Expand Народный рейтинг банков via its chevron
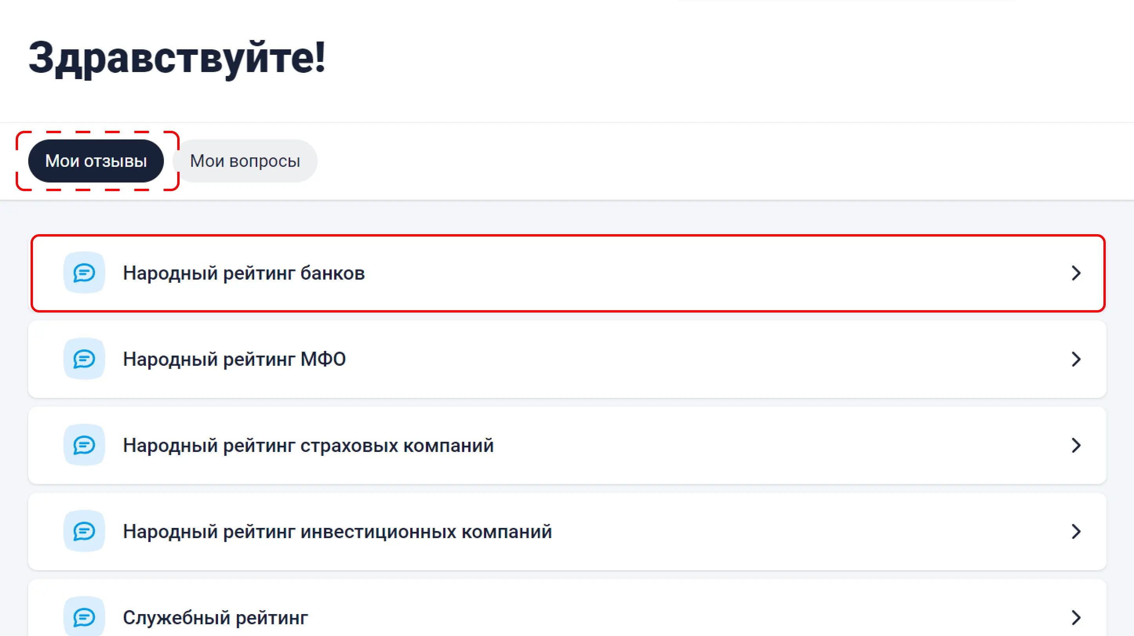Viewport: 1134px width, 636px height. pos(1076,273)
